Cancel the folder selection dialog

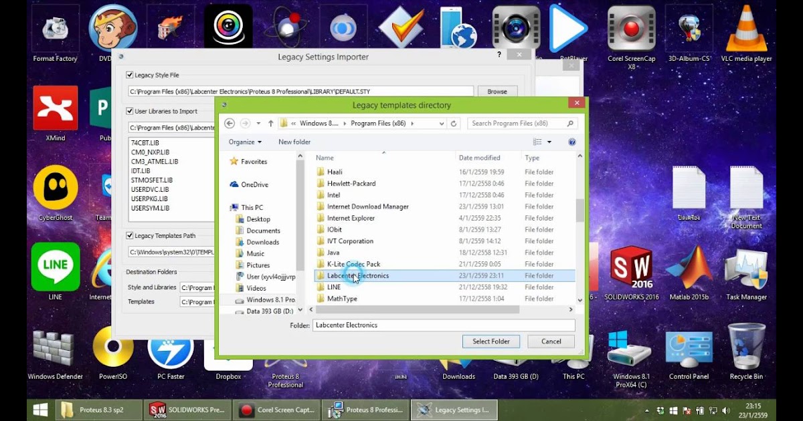551,341
